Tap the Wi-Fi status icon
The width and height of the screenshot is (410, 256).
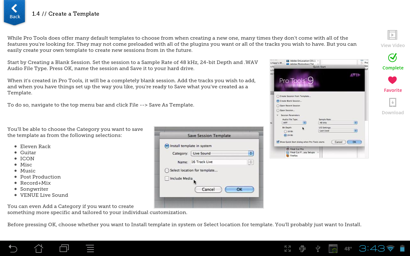[390, 248]
